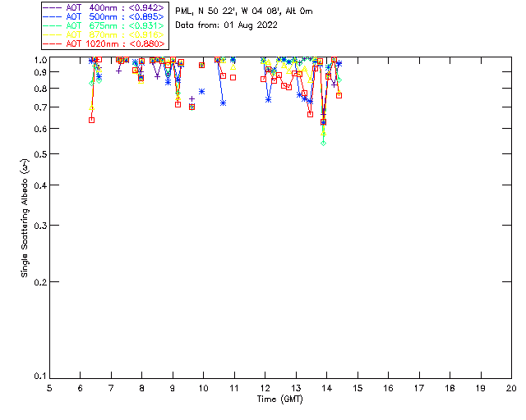Click the y-axis tick label 1.0

(x=40, y=60)
